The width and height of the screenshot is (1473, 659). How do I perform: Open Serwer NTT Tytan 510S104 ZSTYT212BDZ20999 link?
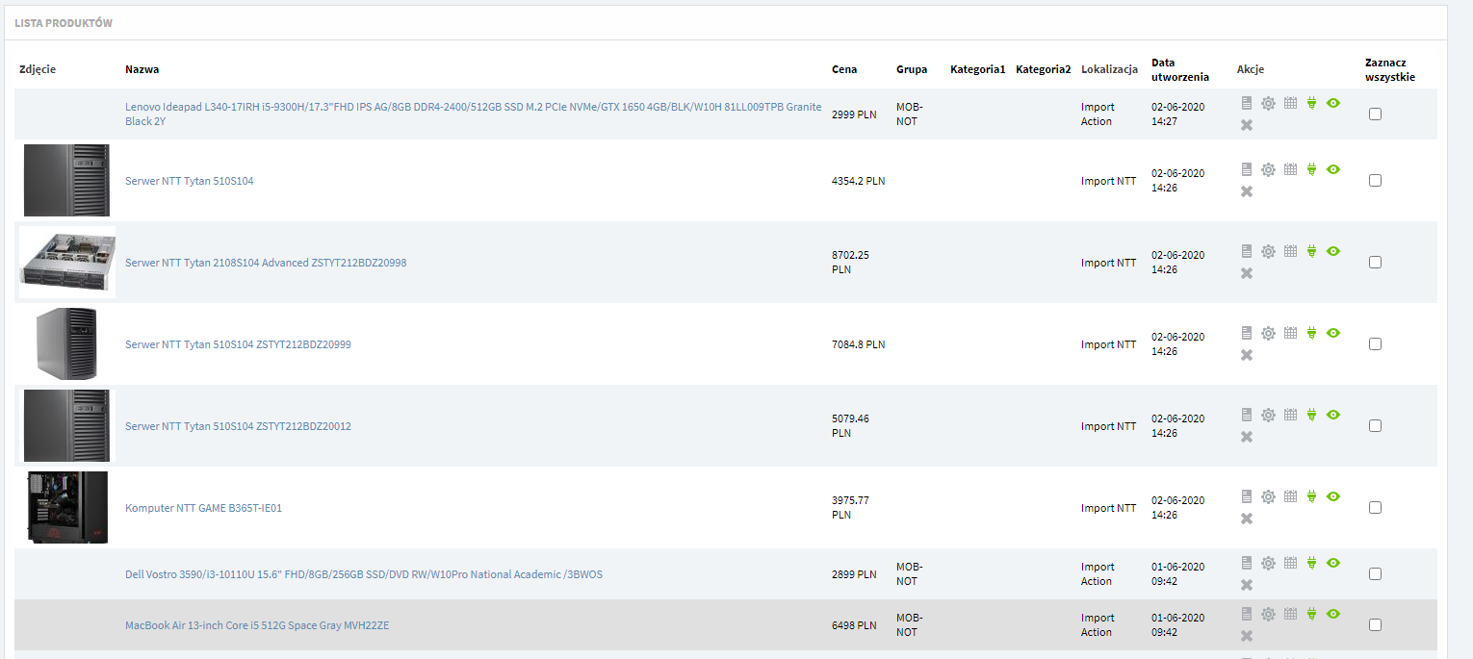[238, 344]
